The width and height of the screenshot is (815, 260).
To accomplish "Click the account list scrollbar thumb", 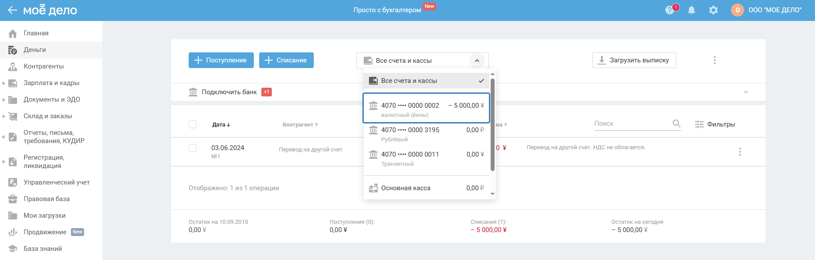I will (492, 124).
